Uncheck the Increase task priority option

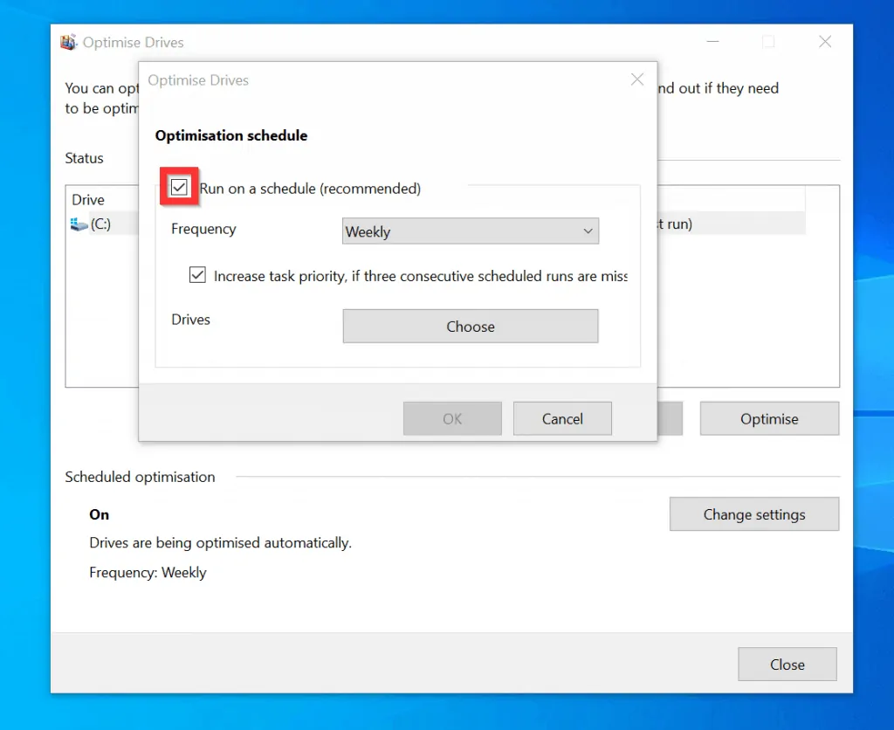(x=197, y=274)
